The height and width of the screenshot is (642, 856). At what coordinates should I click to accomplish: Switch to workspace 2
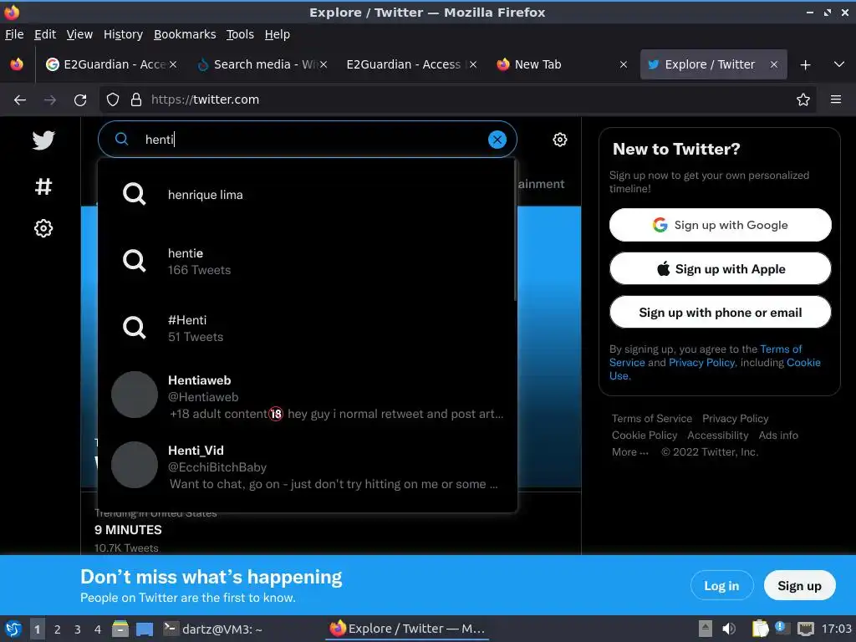(58, 629)
